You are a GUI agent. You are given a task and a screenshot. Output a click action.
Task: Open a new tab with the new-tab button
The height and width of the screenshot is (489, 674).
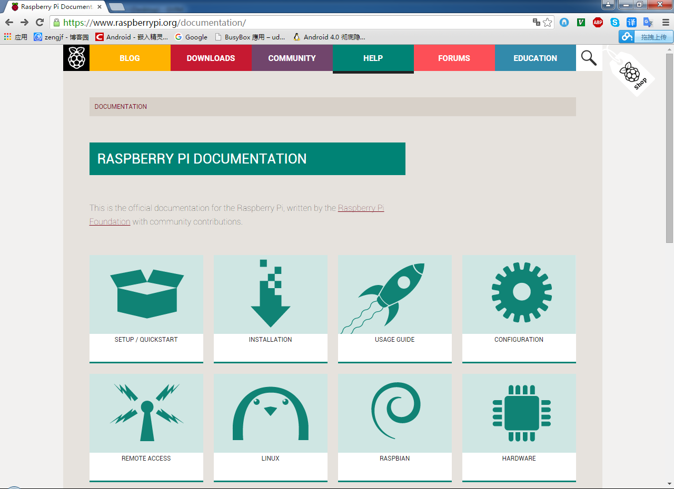tap(117, 7)
